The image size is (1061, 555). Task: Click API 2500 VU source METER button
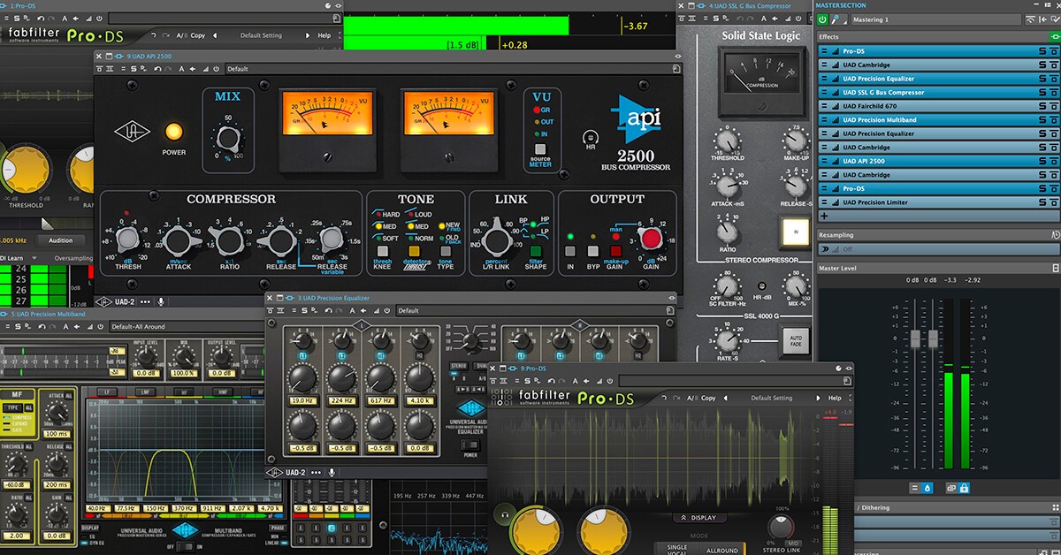pyautogui.click(x=538, y=148)
